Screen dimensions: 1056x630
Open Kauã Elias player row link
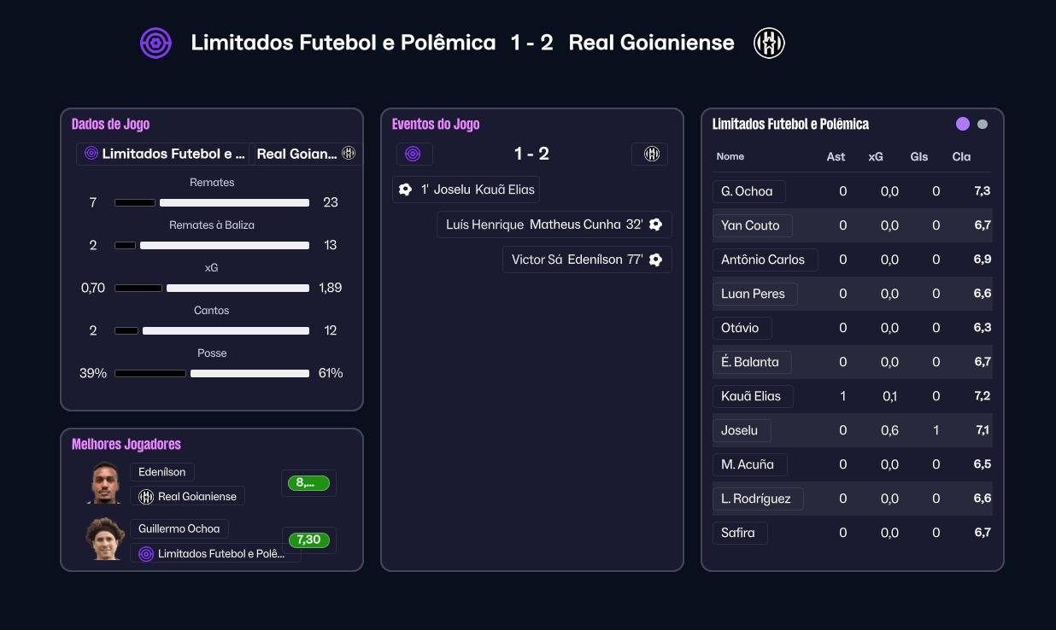tap(752, 396)
